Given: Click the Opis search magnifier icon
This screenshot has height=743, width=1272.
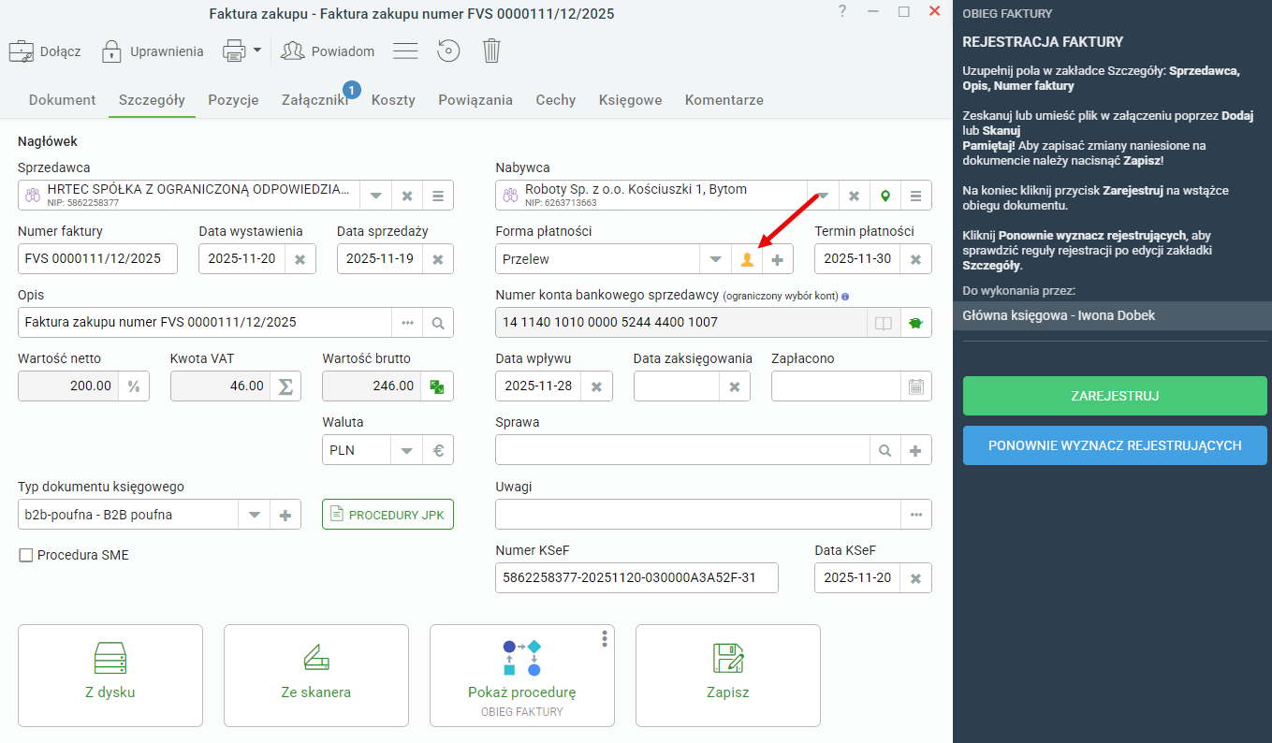Looking at the screenshot, I should tap(438, 322).
